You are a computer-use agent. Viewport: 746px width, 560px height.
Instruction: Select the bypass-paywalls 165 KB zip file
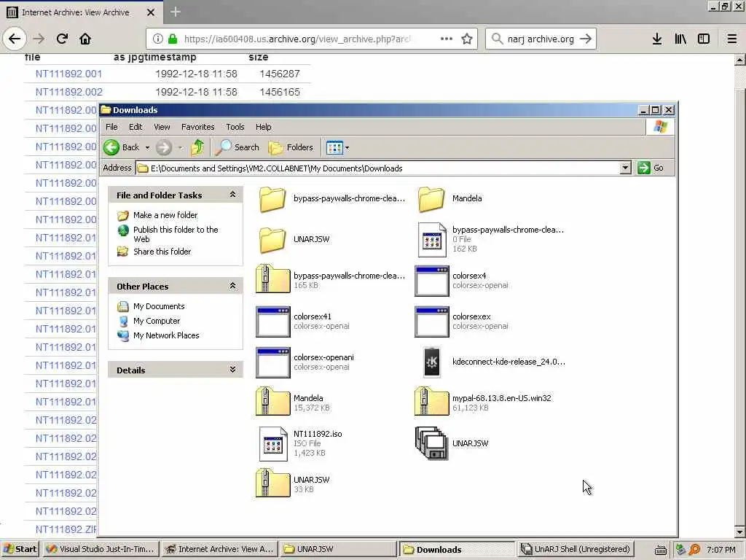272,279
